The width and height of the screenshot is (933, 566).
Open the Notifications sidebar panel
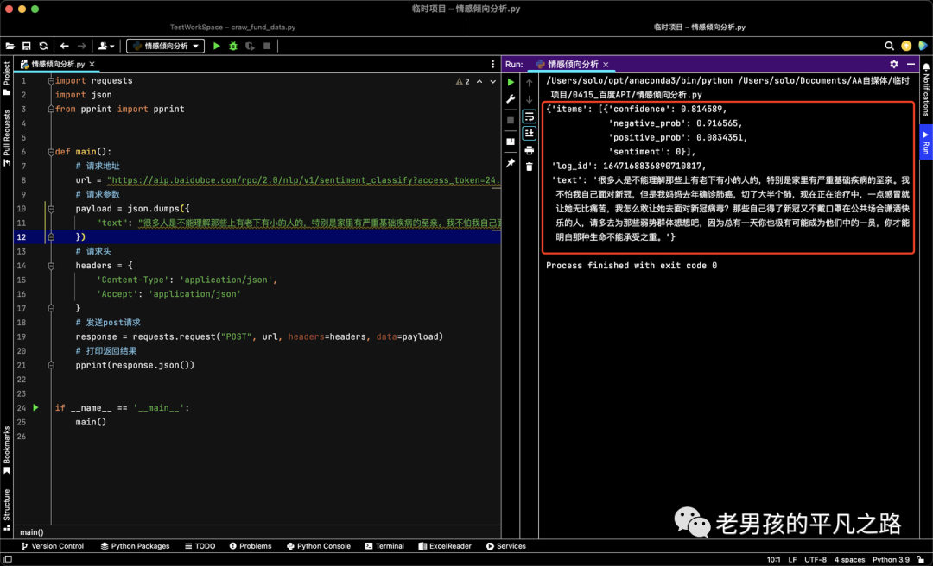coord(926,90)
